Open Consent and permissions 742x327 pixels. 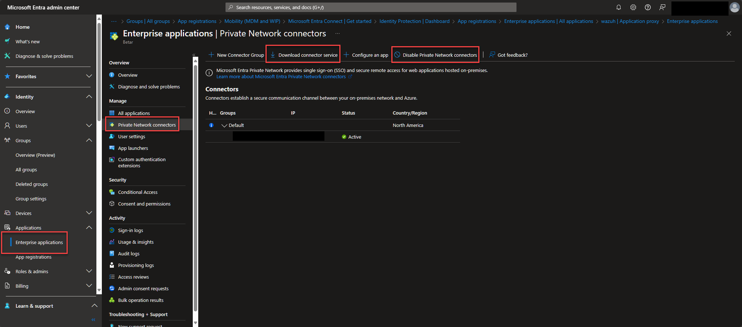(144, 204)
